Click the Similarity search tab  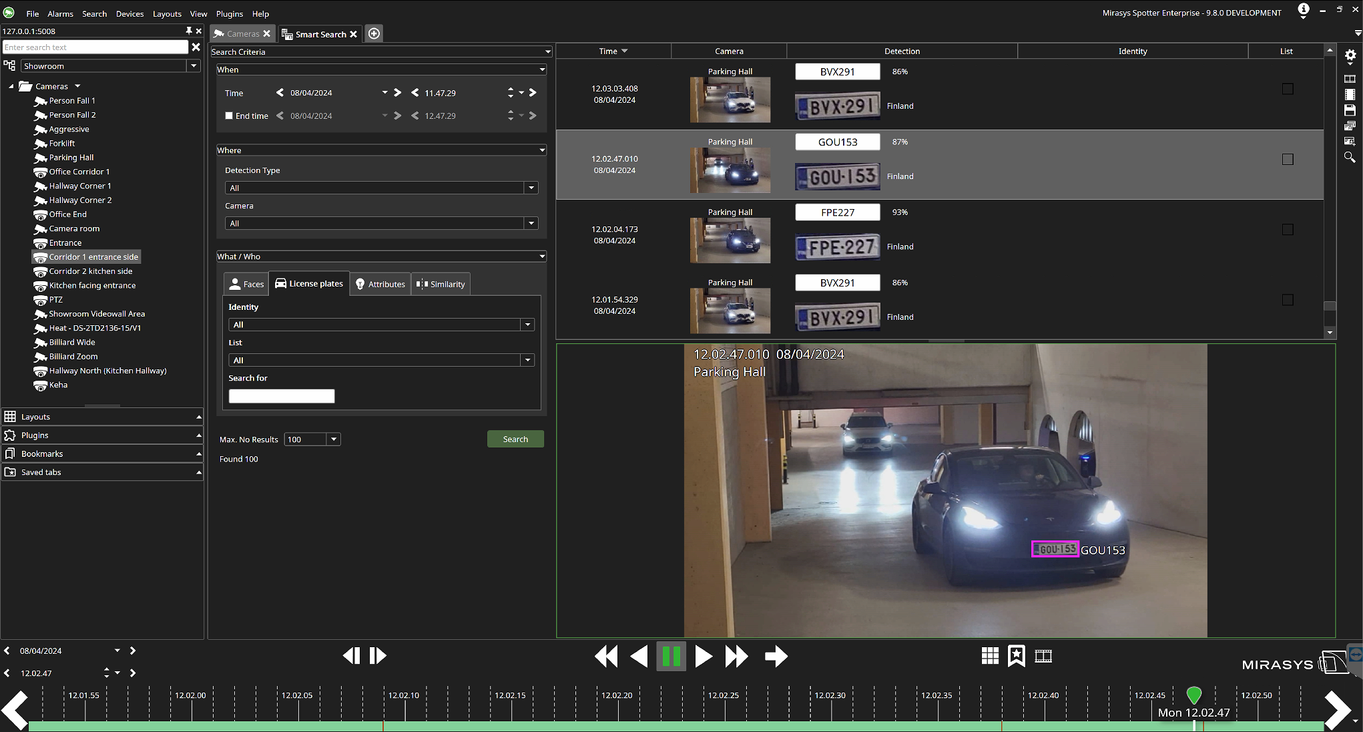tap(441, 283)
